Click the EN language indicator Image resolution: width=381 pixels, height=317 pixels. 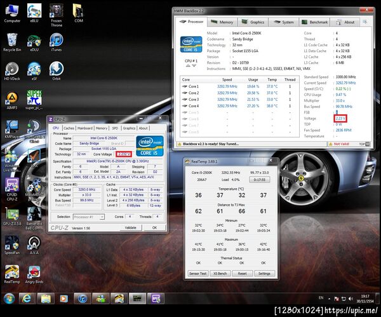(x=321, y=297)
